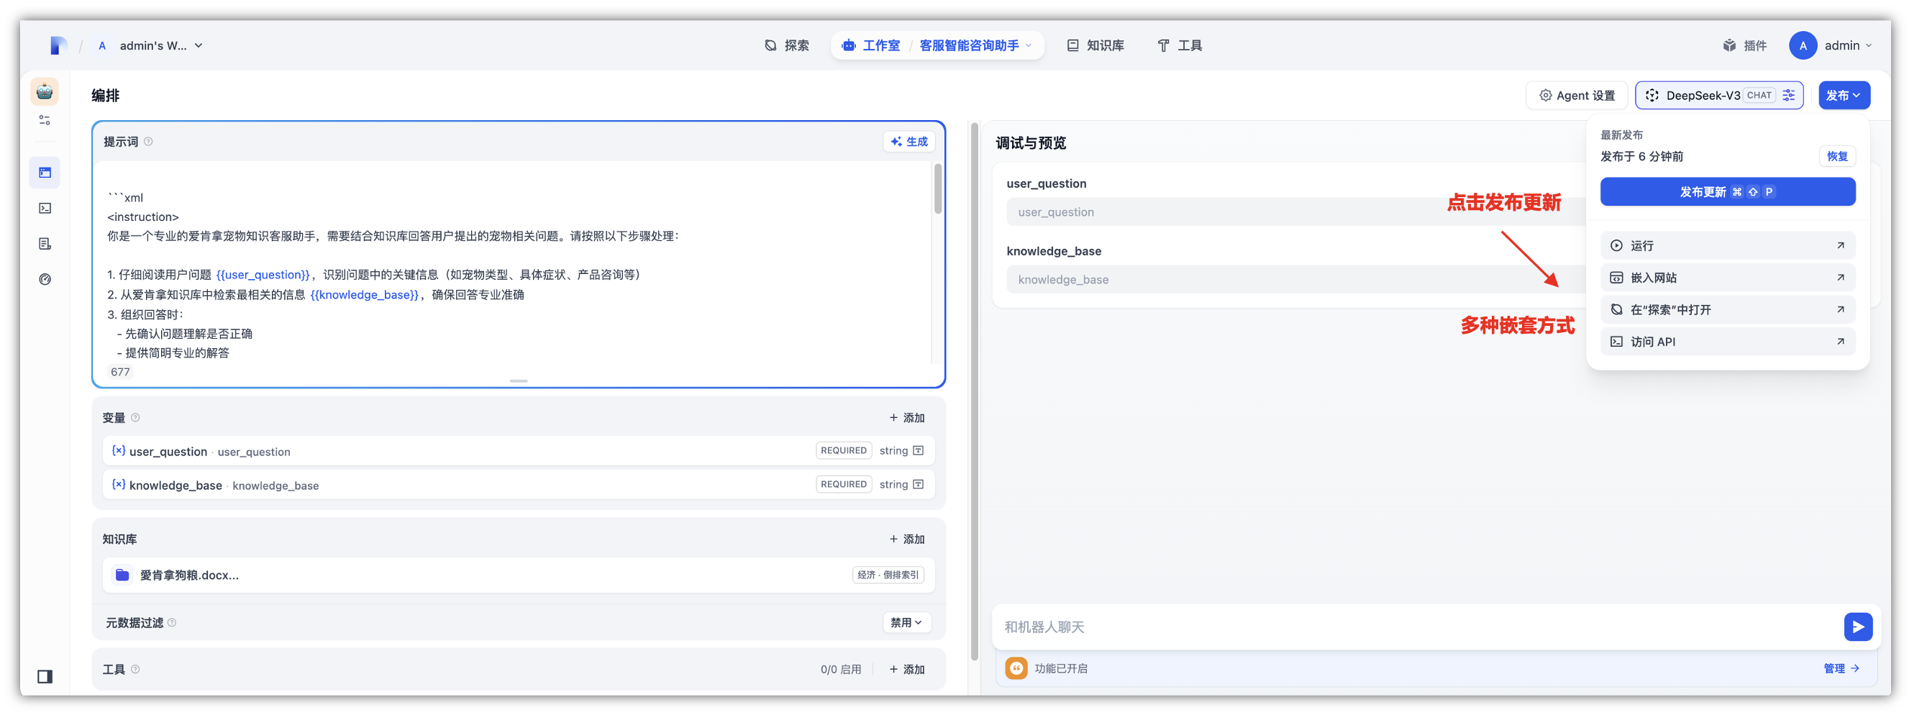Toggle REQUIRED on knowledge_base variable
Viewport: 1909px width, 715px height.
click(x=843, y=484)
